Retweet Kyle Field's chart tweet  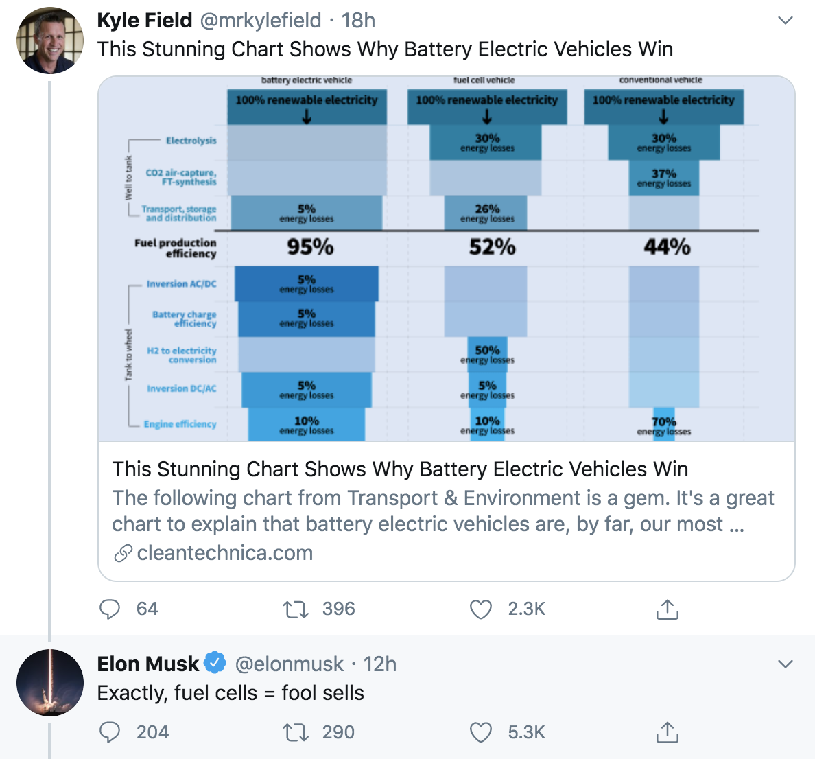296,609
